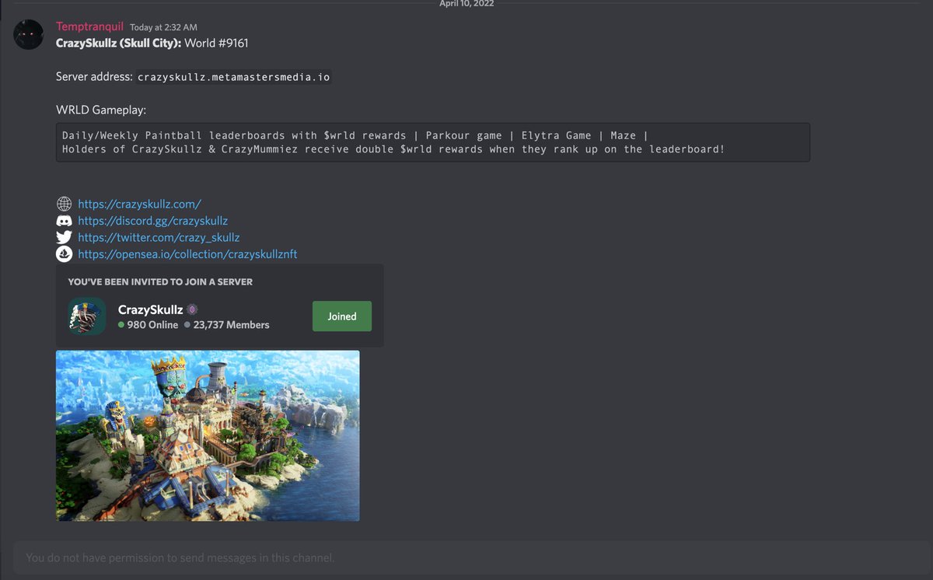
Task: Click the CrazySkullz (Skull City) bold title
Action: point(118,44)
